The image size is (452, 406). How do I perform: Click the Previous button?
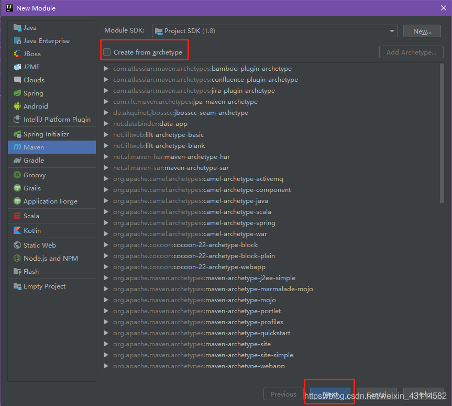(x=283, y=394)
